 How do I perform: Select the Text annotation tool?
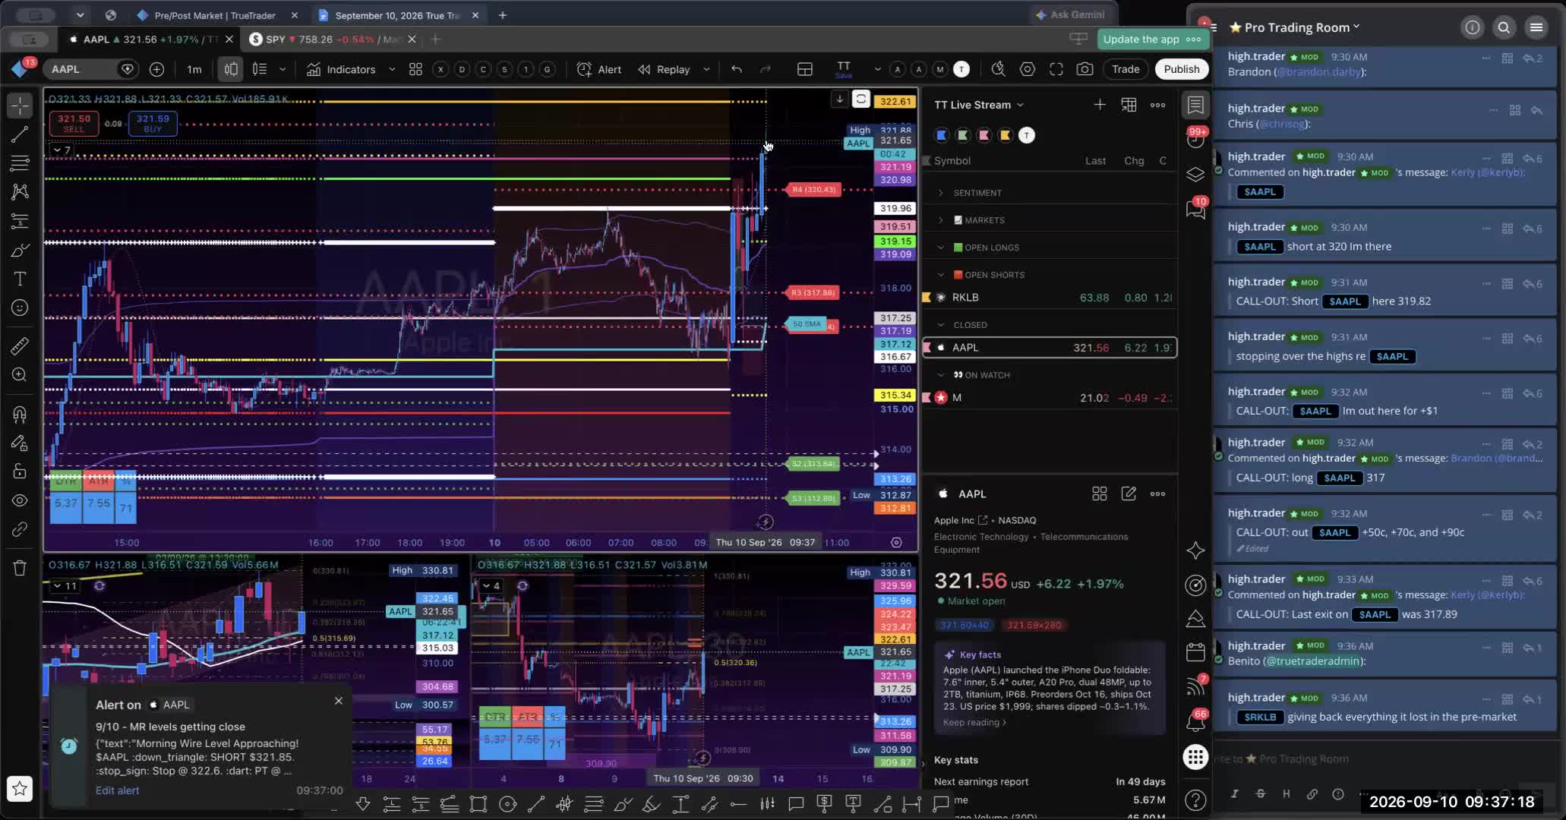(x=20, y=279)
